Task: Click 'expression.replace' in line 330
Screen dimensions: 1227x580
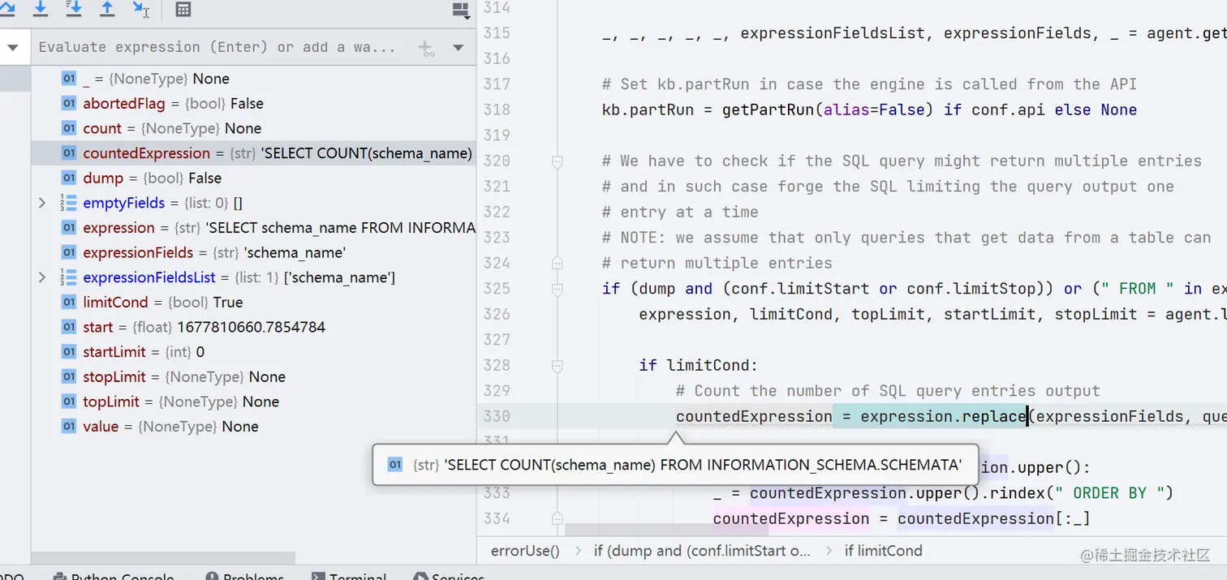Action: (x=944, y=416)
